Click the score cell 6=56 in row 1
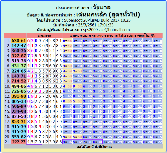 coord(67,41)
